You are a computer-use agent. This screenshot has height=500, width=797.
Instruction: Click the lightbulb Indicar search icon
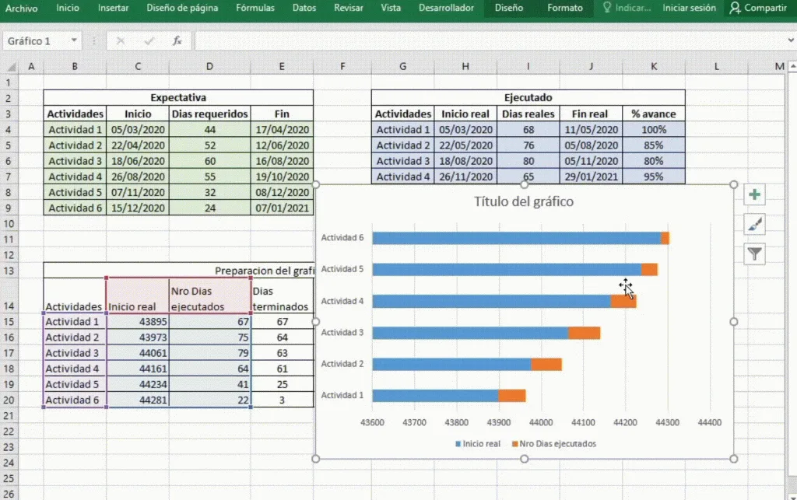607,8
